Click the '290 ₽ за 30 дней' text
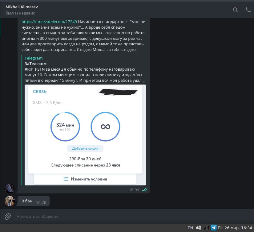 (85, 159)
